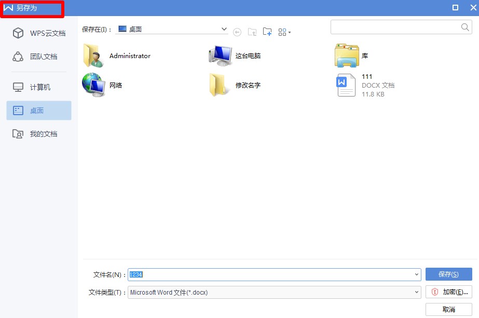Click the Administrator label text
This screenshot has width=479, height=318.
tap(130, 56)
